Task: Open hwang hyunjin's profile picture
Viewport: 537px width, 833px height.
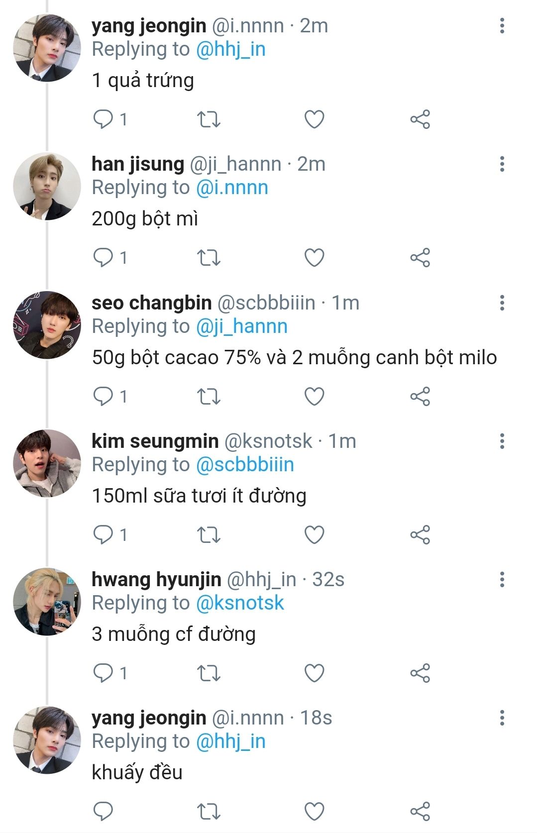Action: (x=47, y=602)
